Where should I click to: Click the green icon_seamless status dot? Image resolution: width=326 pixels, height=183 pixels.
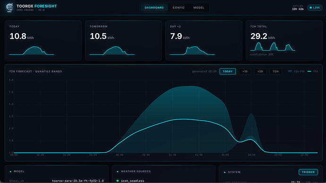click(118, 181)
